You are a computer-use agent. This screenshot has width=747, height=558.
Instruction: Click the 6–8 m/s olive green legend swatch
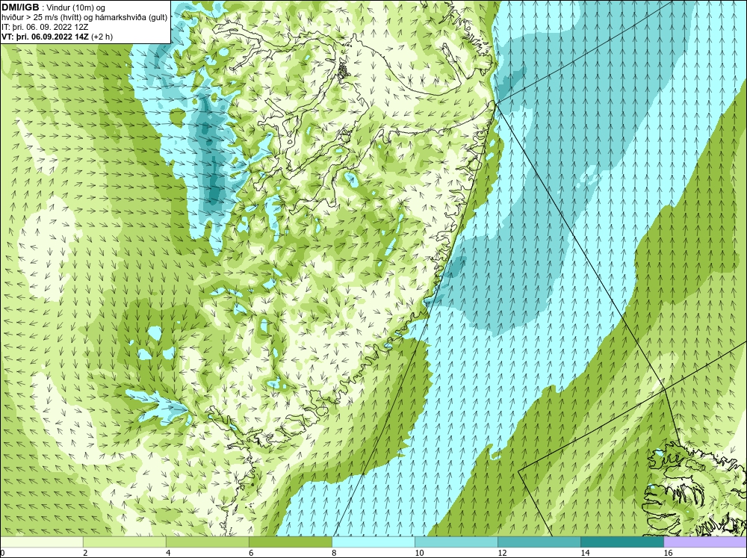(291, 542)
